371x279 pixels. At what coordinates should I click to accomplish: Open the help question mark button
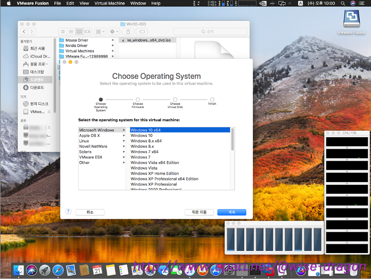[68, 211]
